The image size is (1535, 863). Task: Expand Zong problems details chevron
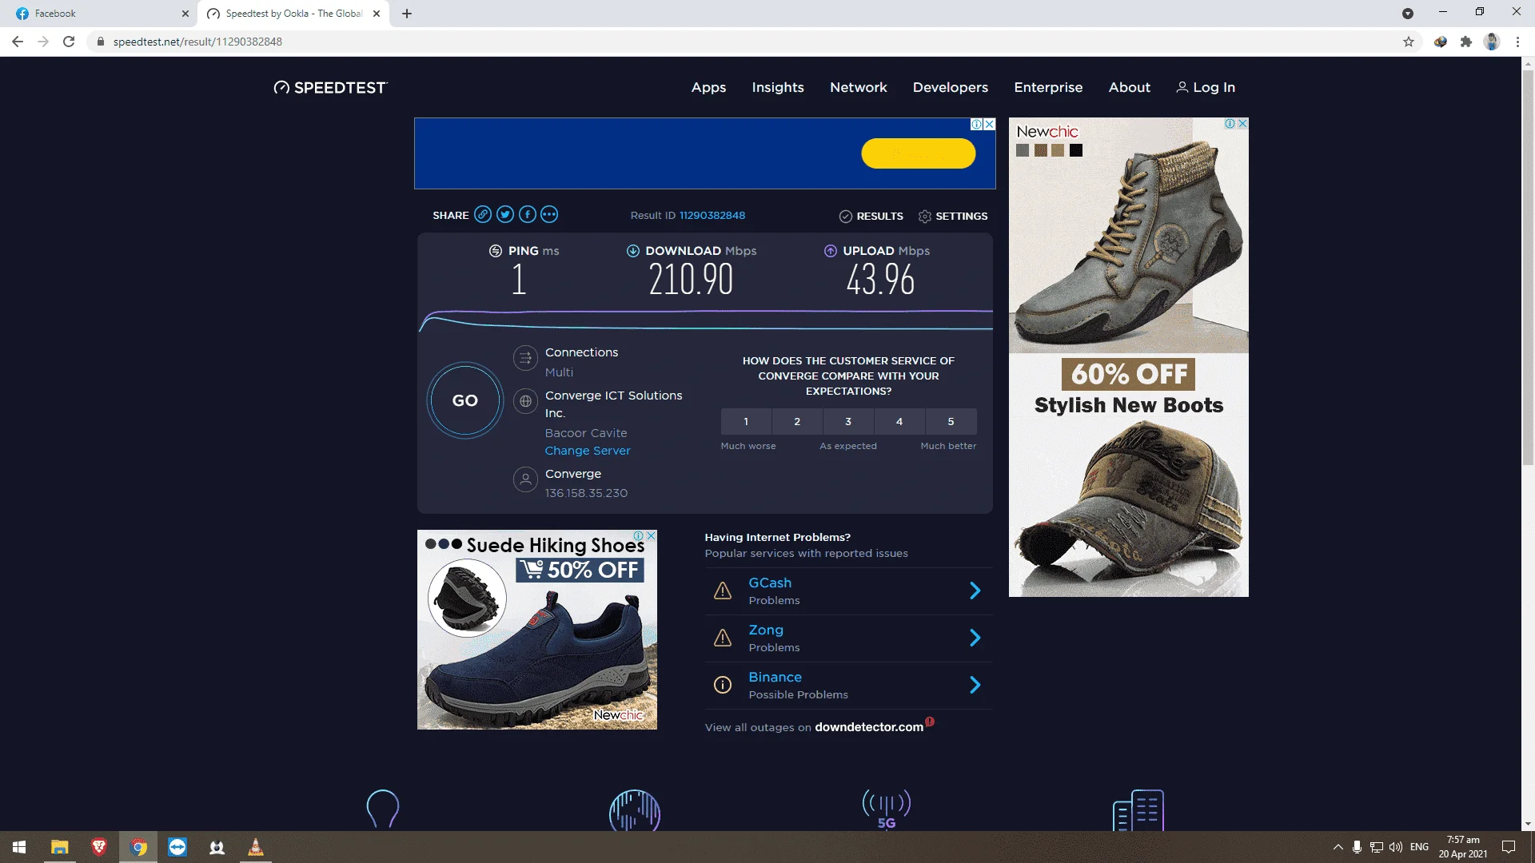975,638
